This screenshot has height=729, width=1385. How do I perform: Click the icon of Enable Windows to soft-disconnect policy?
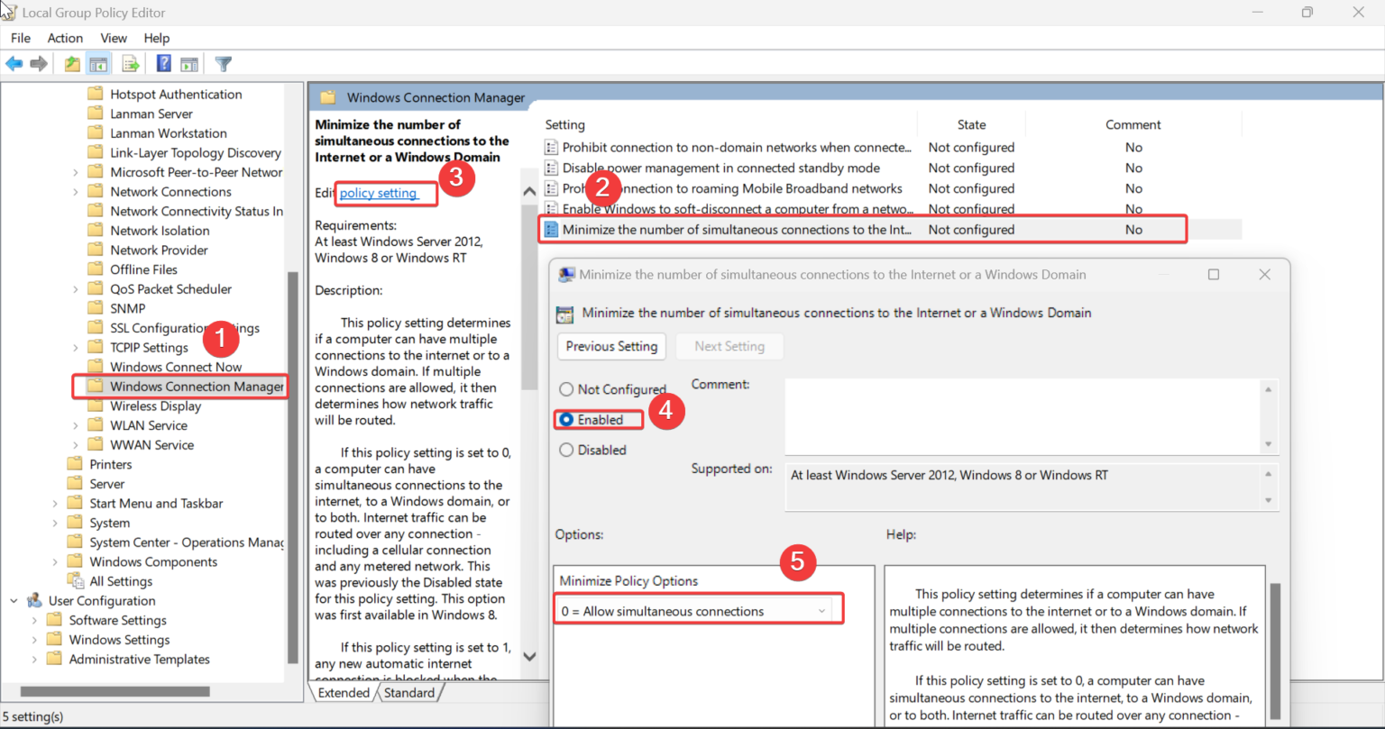[x=552, y=209]
